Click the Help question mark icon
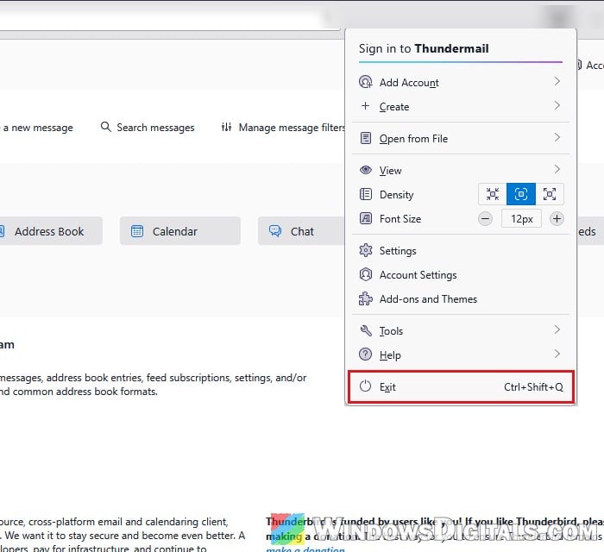 pyautogui.click(x=366, y=354)
